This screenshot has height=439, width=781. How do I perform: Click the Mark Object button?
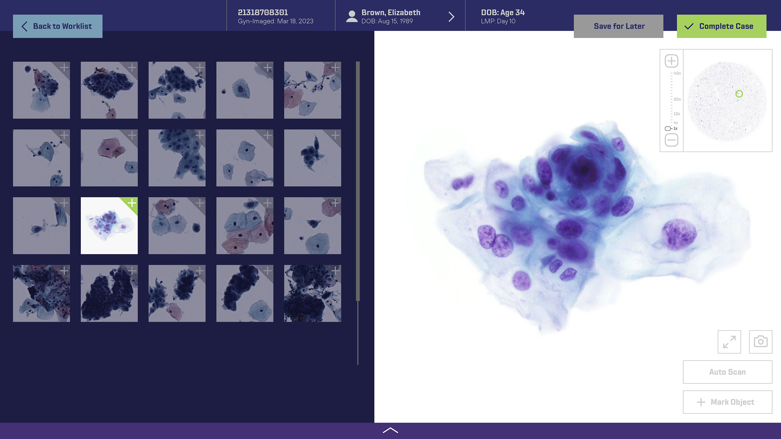(x=727, y=402)
